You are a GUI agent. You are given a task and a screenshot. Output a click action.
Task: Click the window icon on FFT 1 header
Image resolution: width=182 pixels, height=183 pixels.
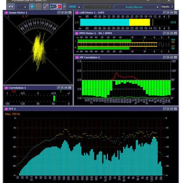(x=176, y=109)
